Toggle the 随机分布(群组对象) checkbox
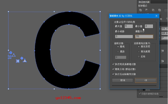168x104 pixels. click(113, 69)
